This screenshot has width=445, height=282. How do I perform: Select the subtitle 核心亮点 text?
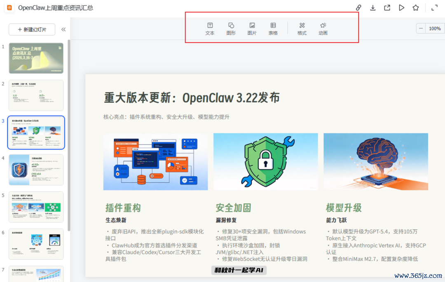[166, 117]
